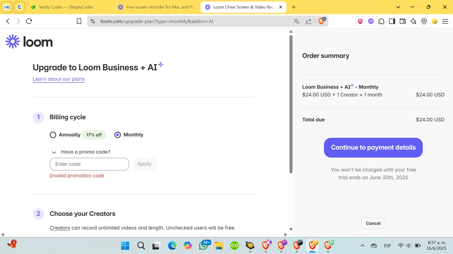Click the horizontal scroll right arrow
The width and height of the screenshot is (453, 254).
(285, 235)
